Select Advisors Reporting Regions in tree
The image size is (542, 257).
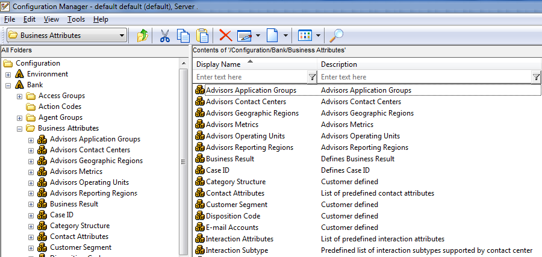[94, 193]
